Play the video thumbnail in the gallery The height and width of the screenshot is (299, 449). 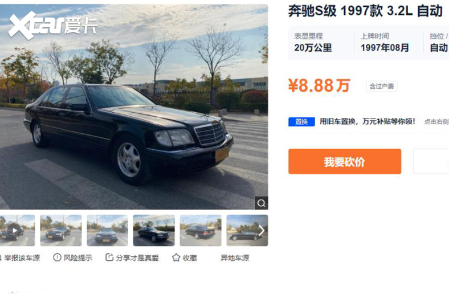point(15,230)
